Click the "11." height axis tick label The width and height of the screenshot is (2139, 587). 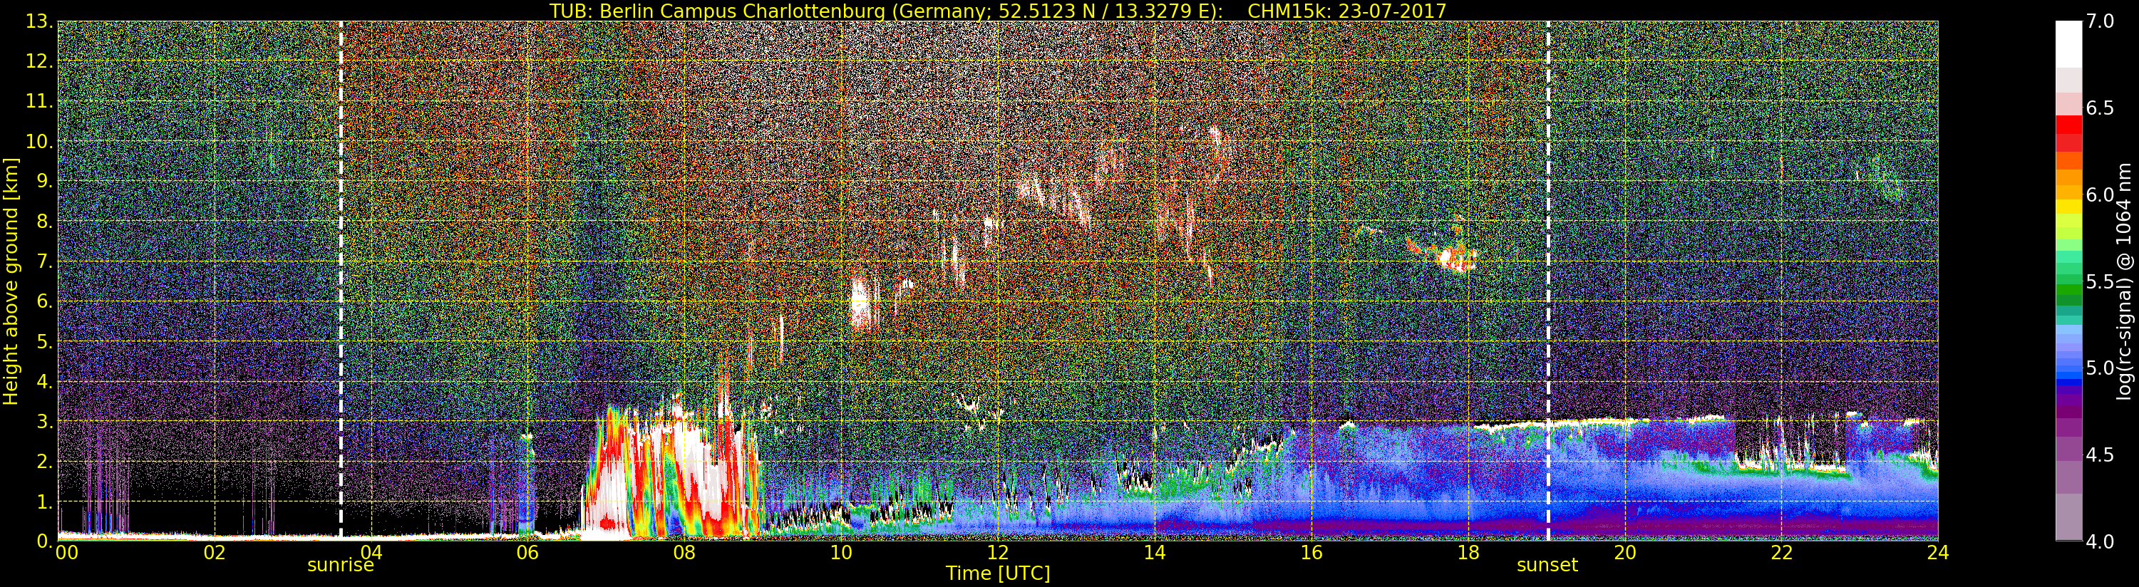click(40, 101)
